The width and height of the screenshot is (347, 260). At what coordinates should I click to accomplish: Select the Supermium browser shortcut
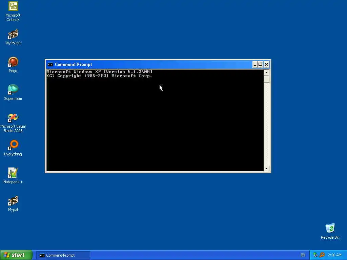13,93
